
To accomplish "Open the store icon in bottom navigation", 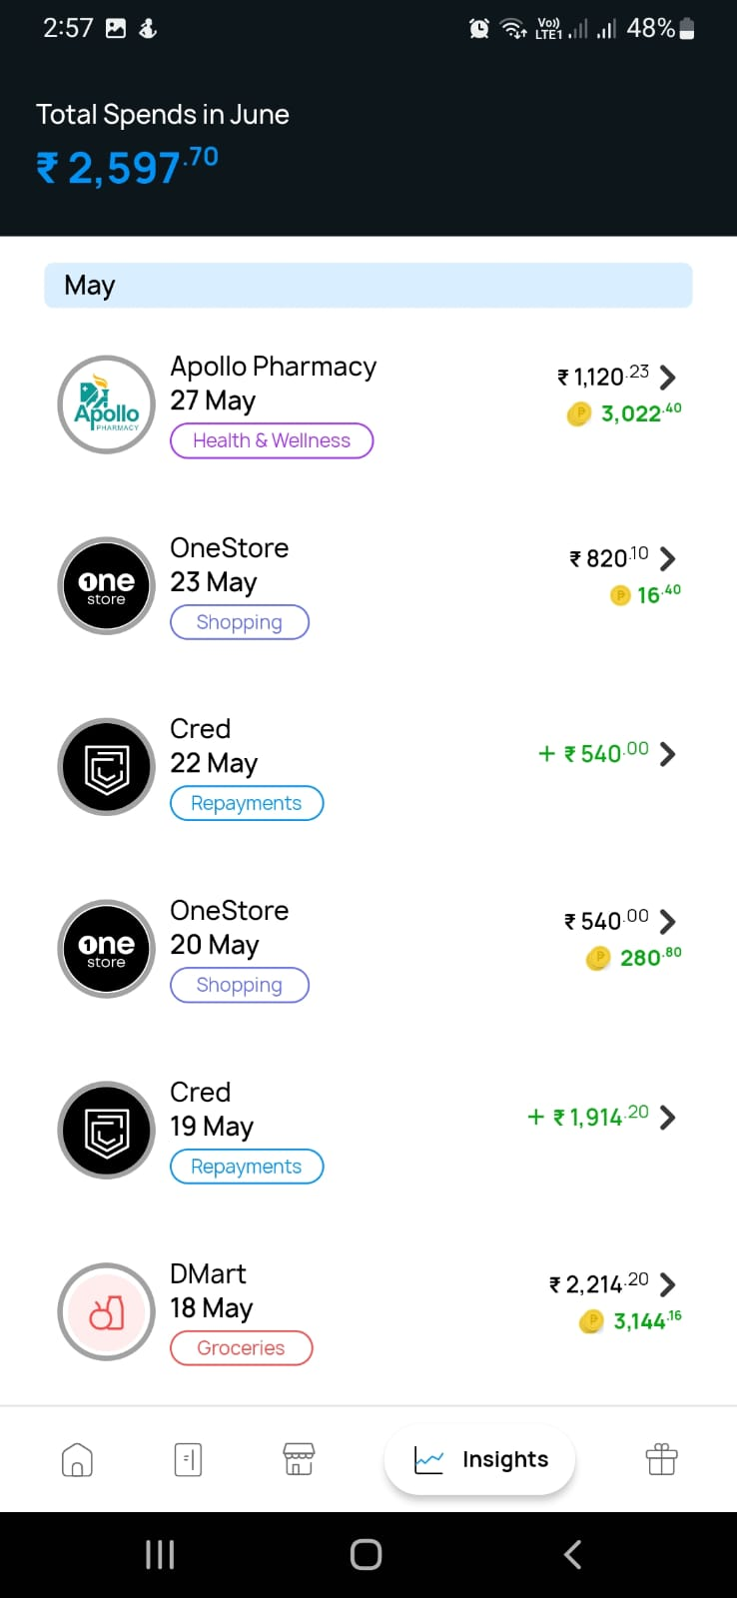I will 299,1459.
